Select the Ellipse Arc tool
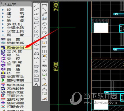 click(x=36, y=49)
